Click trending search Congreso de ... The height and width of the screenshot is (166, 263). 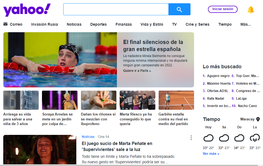[x=248, y=91]
